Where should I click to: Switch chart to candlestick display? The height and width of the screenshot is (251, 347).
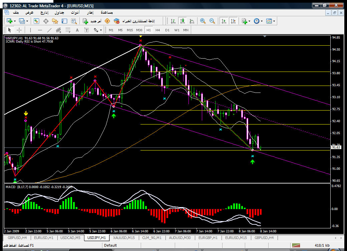tap(182, 21)
